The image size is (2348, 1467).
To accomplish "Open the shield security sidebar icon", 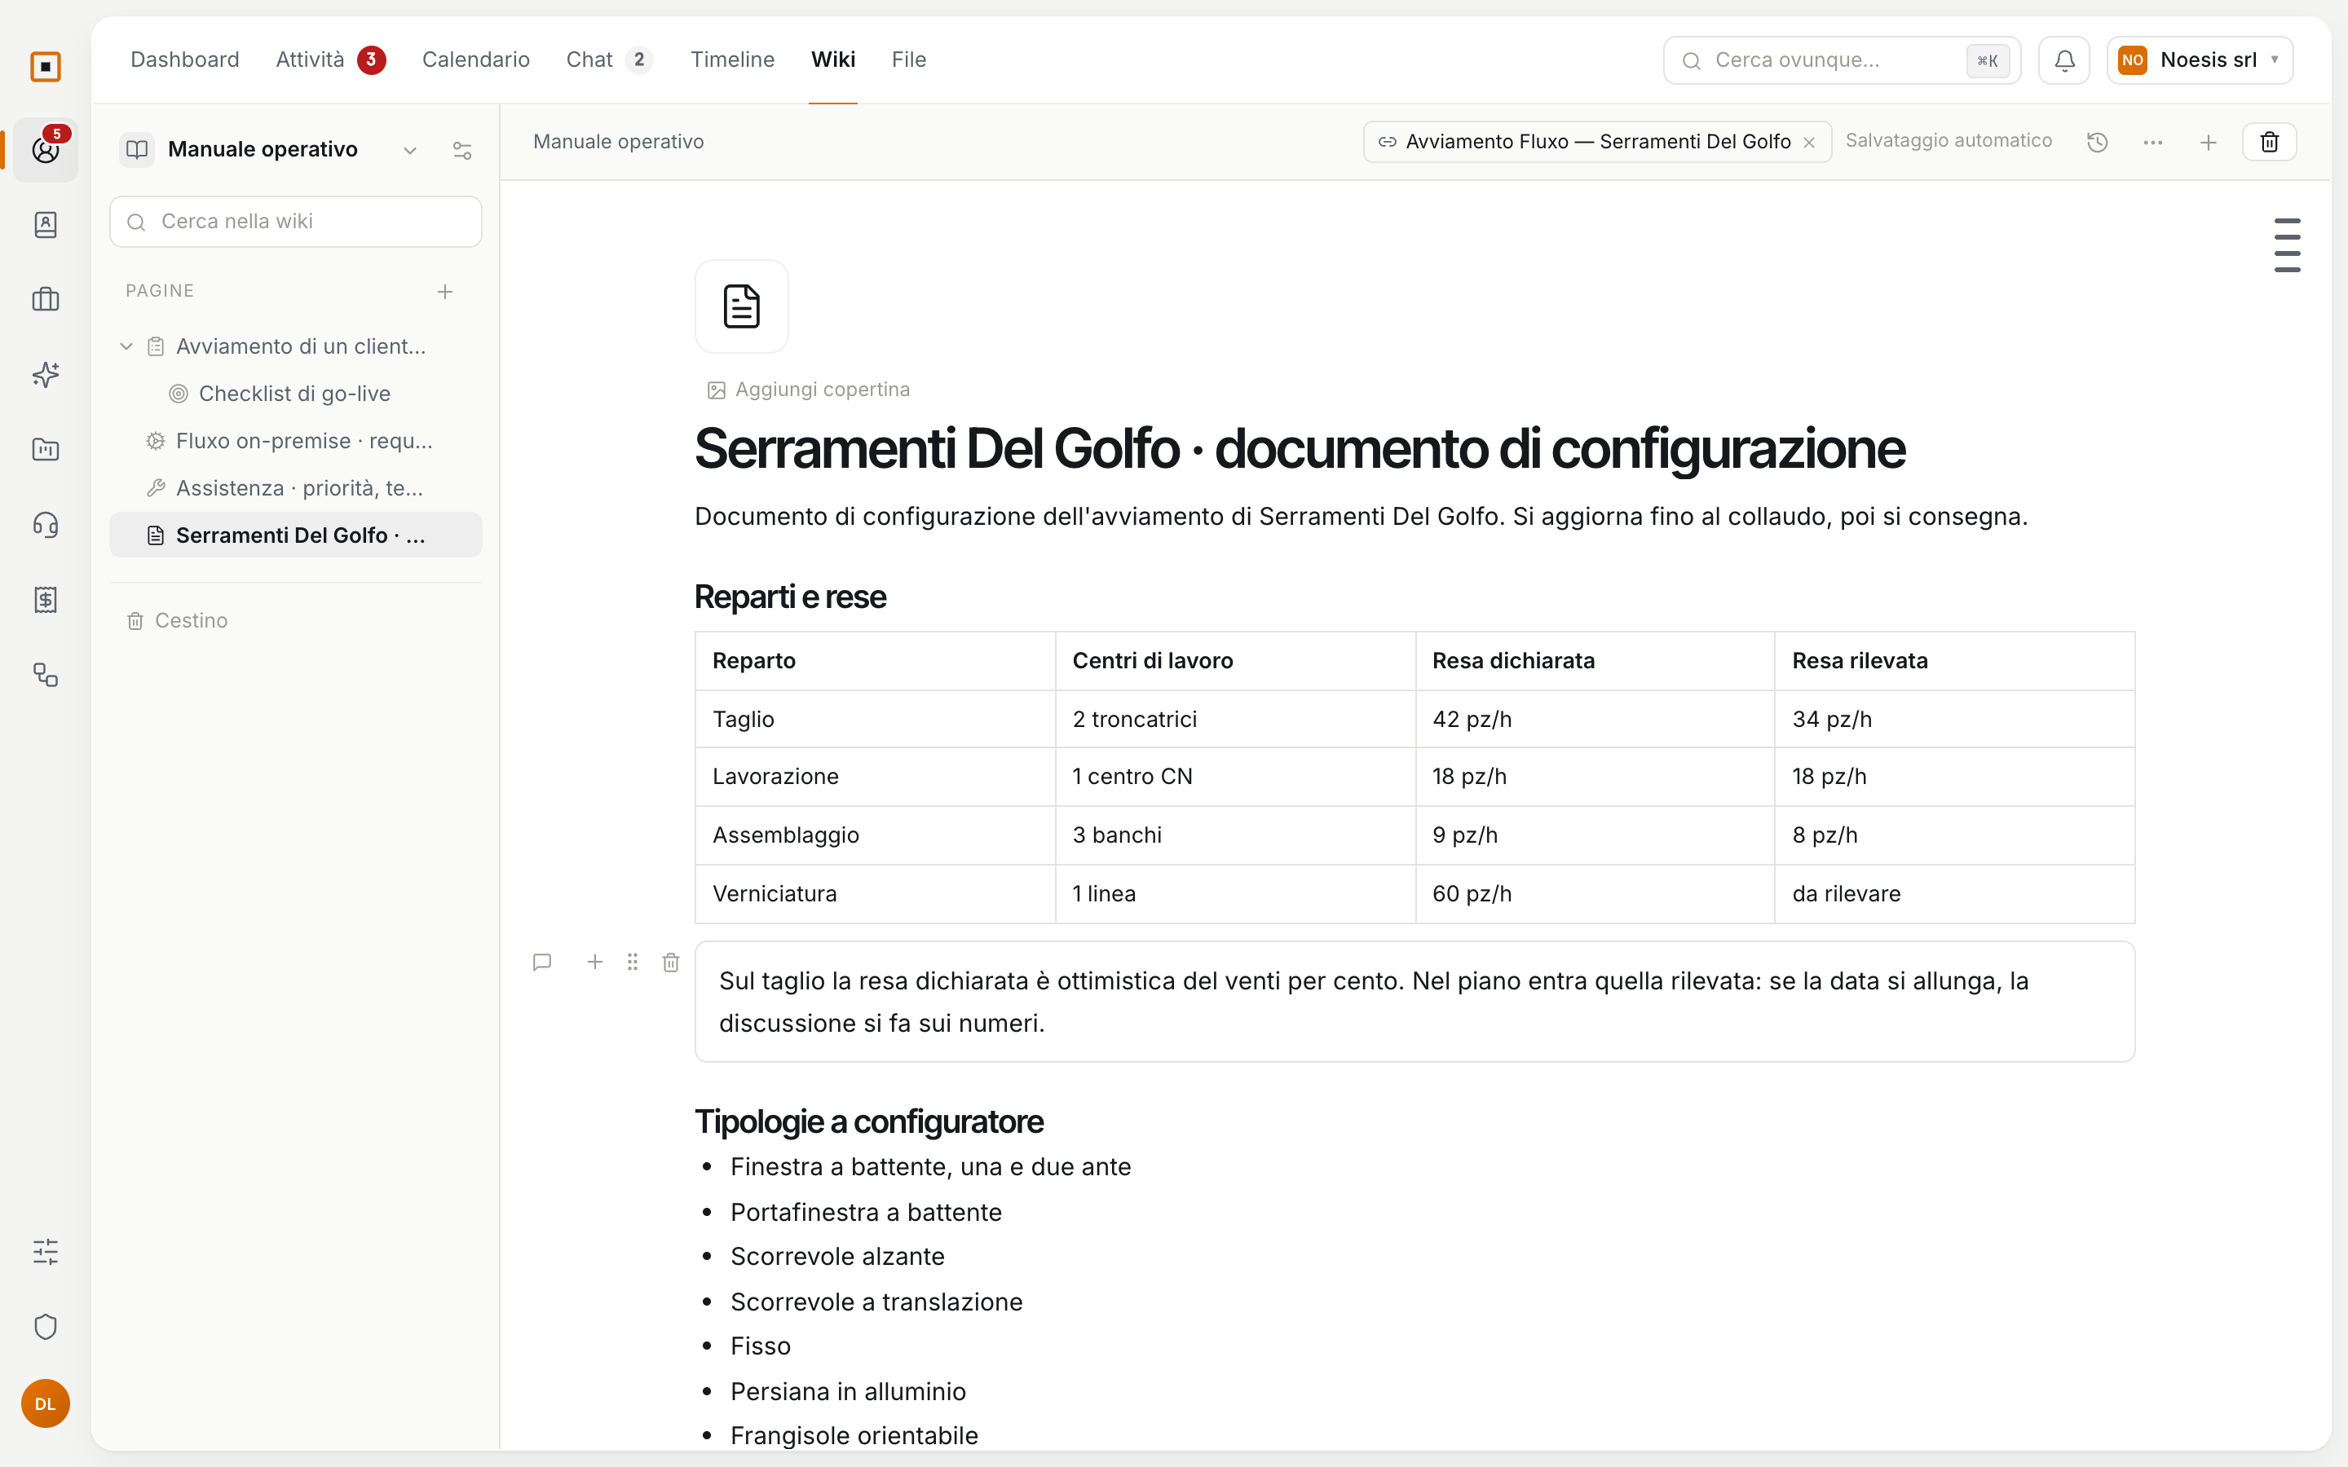I will point(46,1326).
